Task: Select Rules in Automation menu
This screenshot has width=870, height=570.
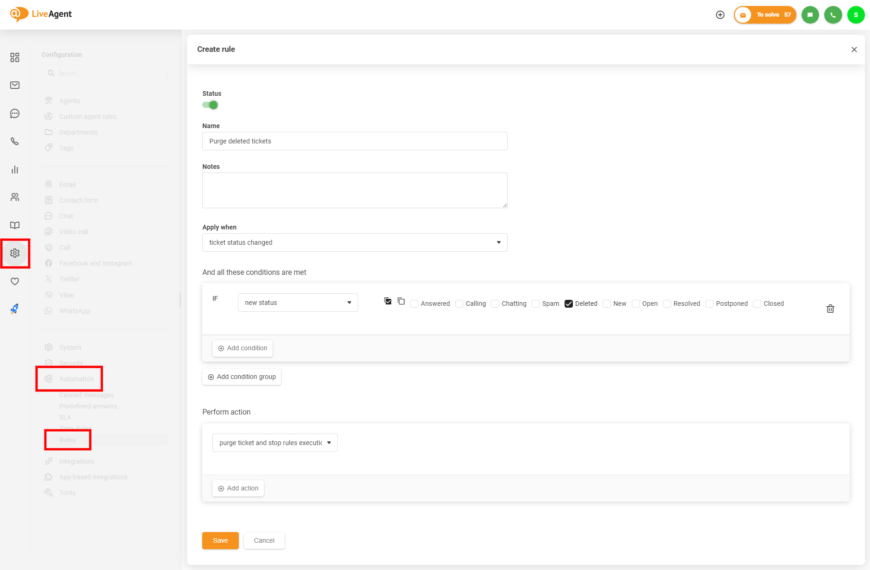Action: [x=68, y=440]
